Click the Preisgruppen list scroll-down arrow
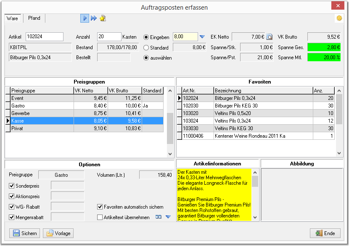 click(x=170, y=154)
